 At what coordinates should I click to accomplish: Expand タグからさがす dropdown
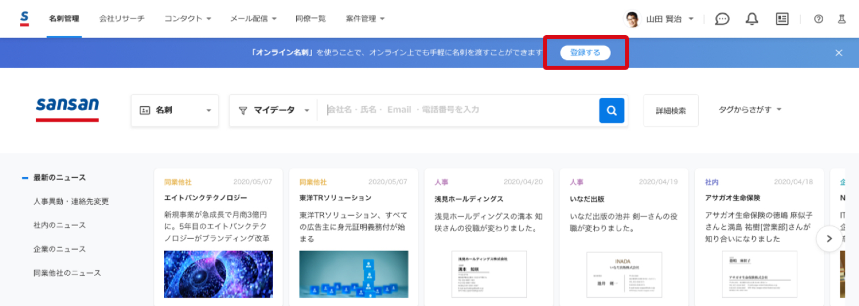(x=750, y=110)
